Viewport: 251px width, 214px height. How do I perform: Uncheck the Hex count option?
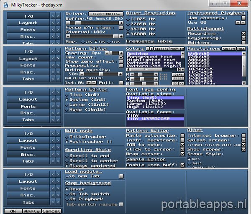pos(122,57)
